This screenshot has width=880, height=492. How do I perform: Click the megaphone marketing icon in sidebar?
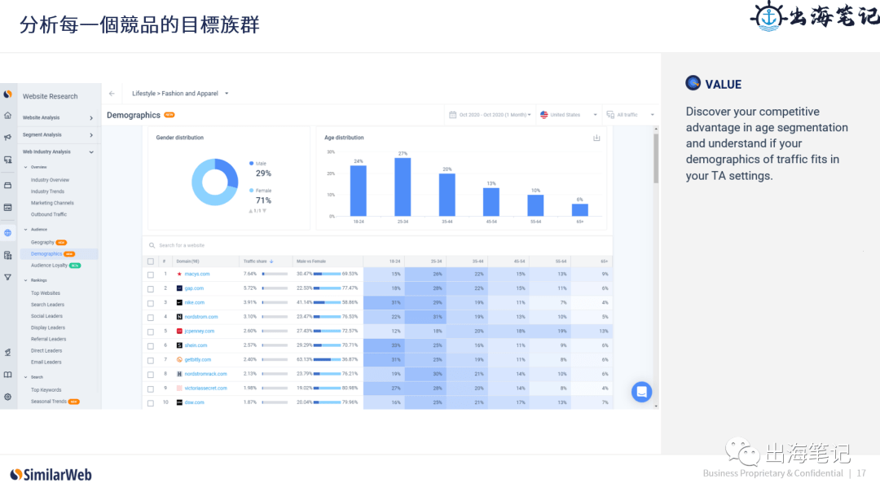pos(8,137)
